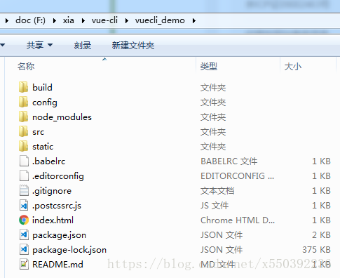The height and width of the screenshot is (278, 340).
Task: Expand the arrow after xia breadcrumb
Action: pos(83,21)
